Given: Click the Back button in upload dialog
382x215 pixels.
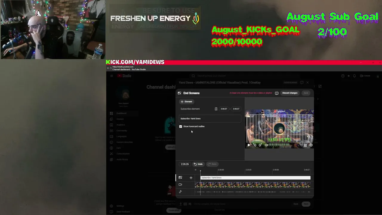Looking at the screenshot, I should pos(296,204).
